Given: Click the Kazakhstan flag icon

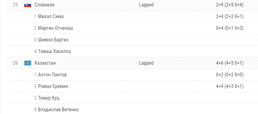Looking at the screenshot, I should 27,63.
